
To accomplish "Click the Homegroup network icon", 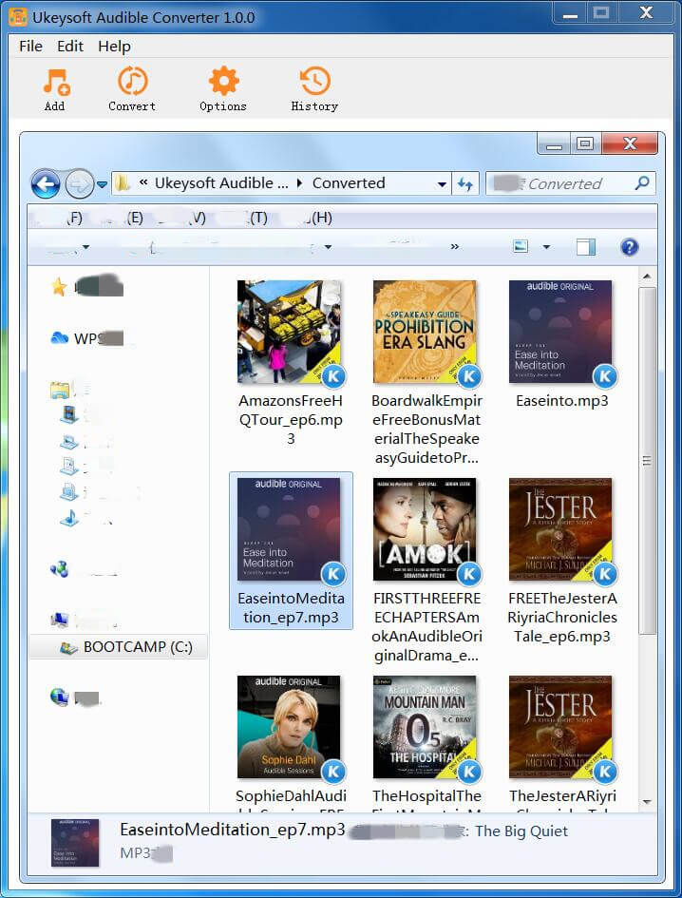I will (x=59, y=568).
